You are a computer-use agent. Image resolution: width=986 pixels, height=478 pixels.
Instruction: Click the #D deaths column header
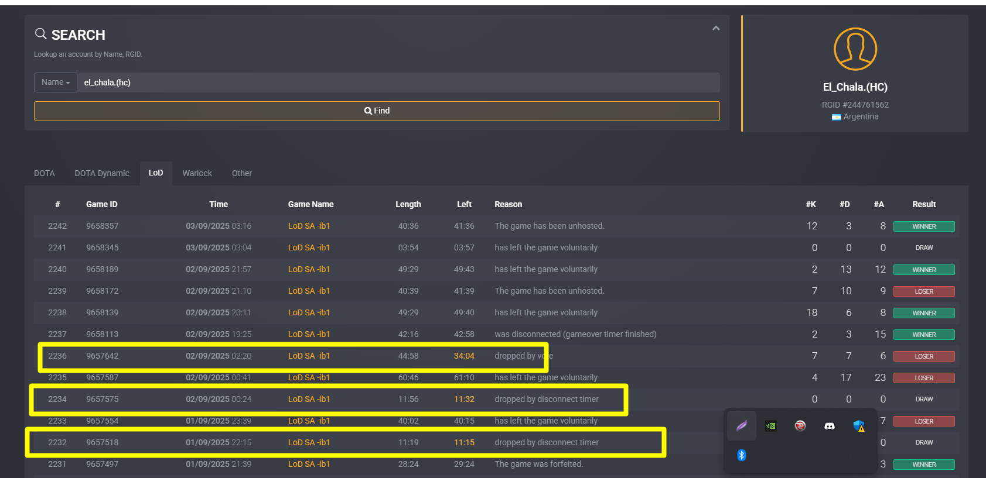[x=845, y=204]
